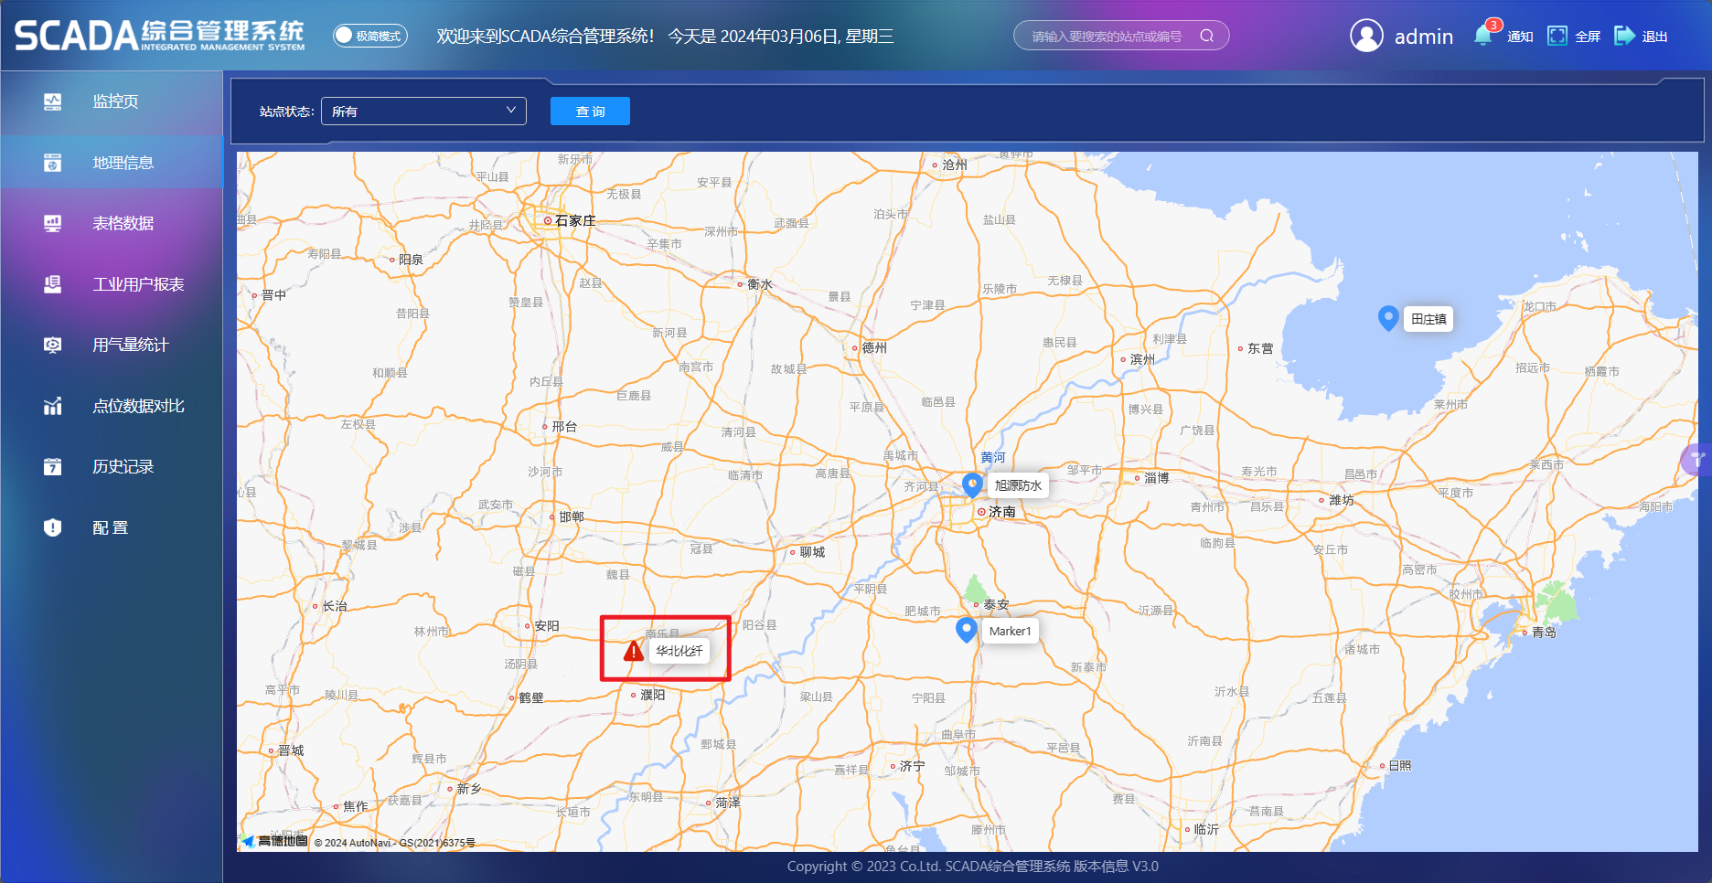Click the fullscreen icon
1712x883 pixels.
1557,36
